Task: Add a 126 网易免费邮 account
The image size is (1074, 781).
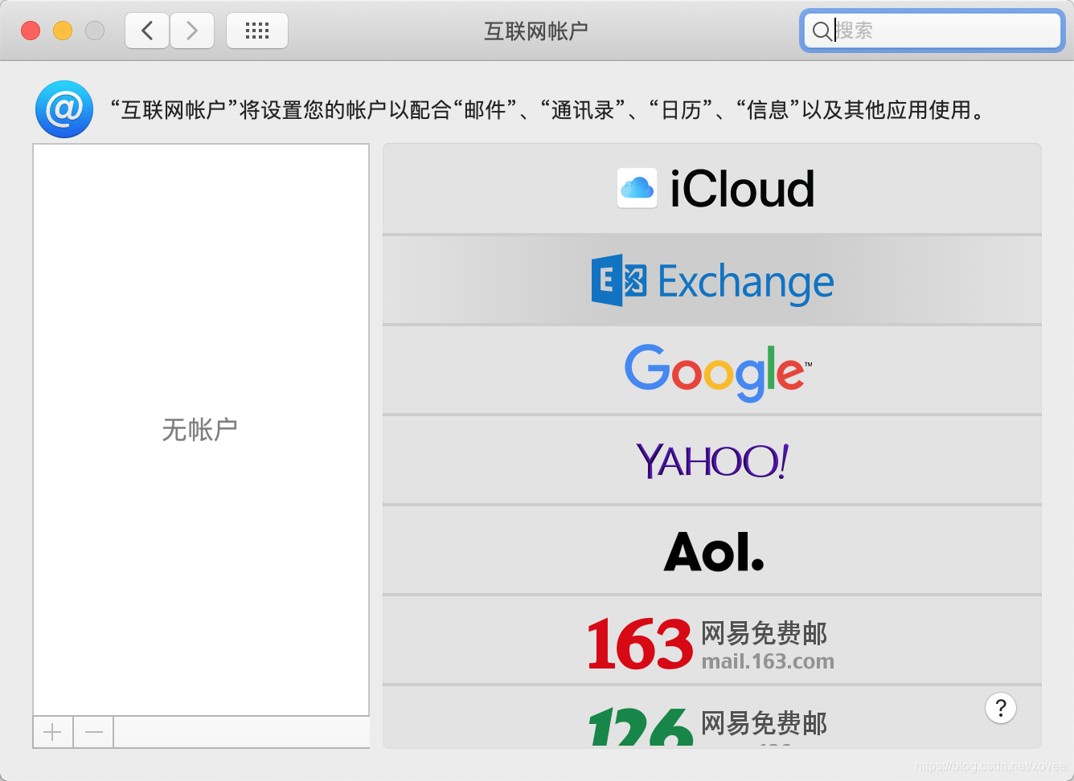Action: click(x=712, y=717)
